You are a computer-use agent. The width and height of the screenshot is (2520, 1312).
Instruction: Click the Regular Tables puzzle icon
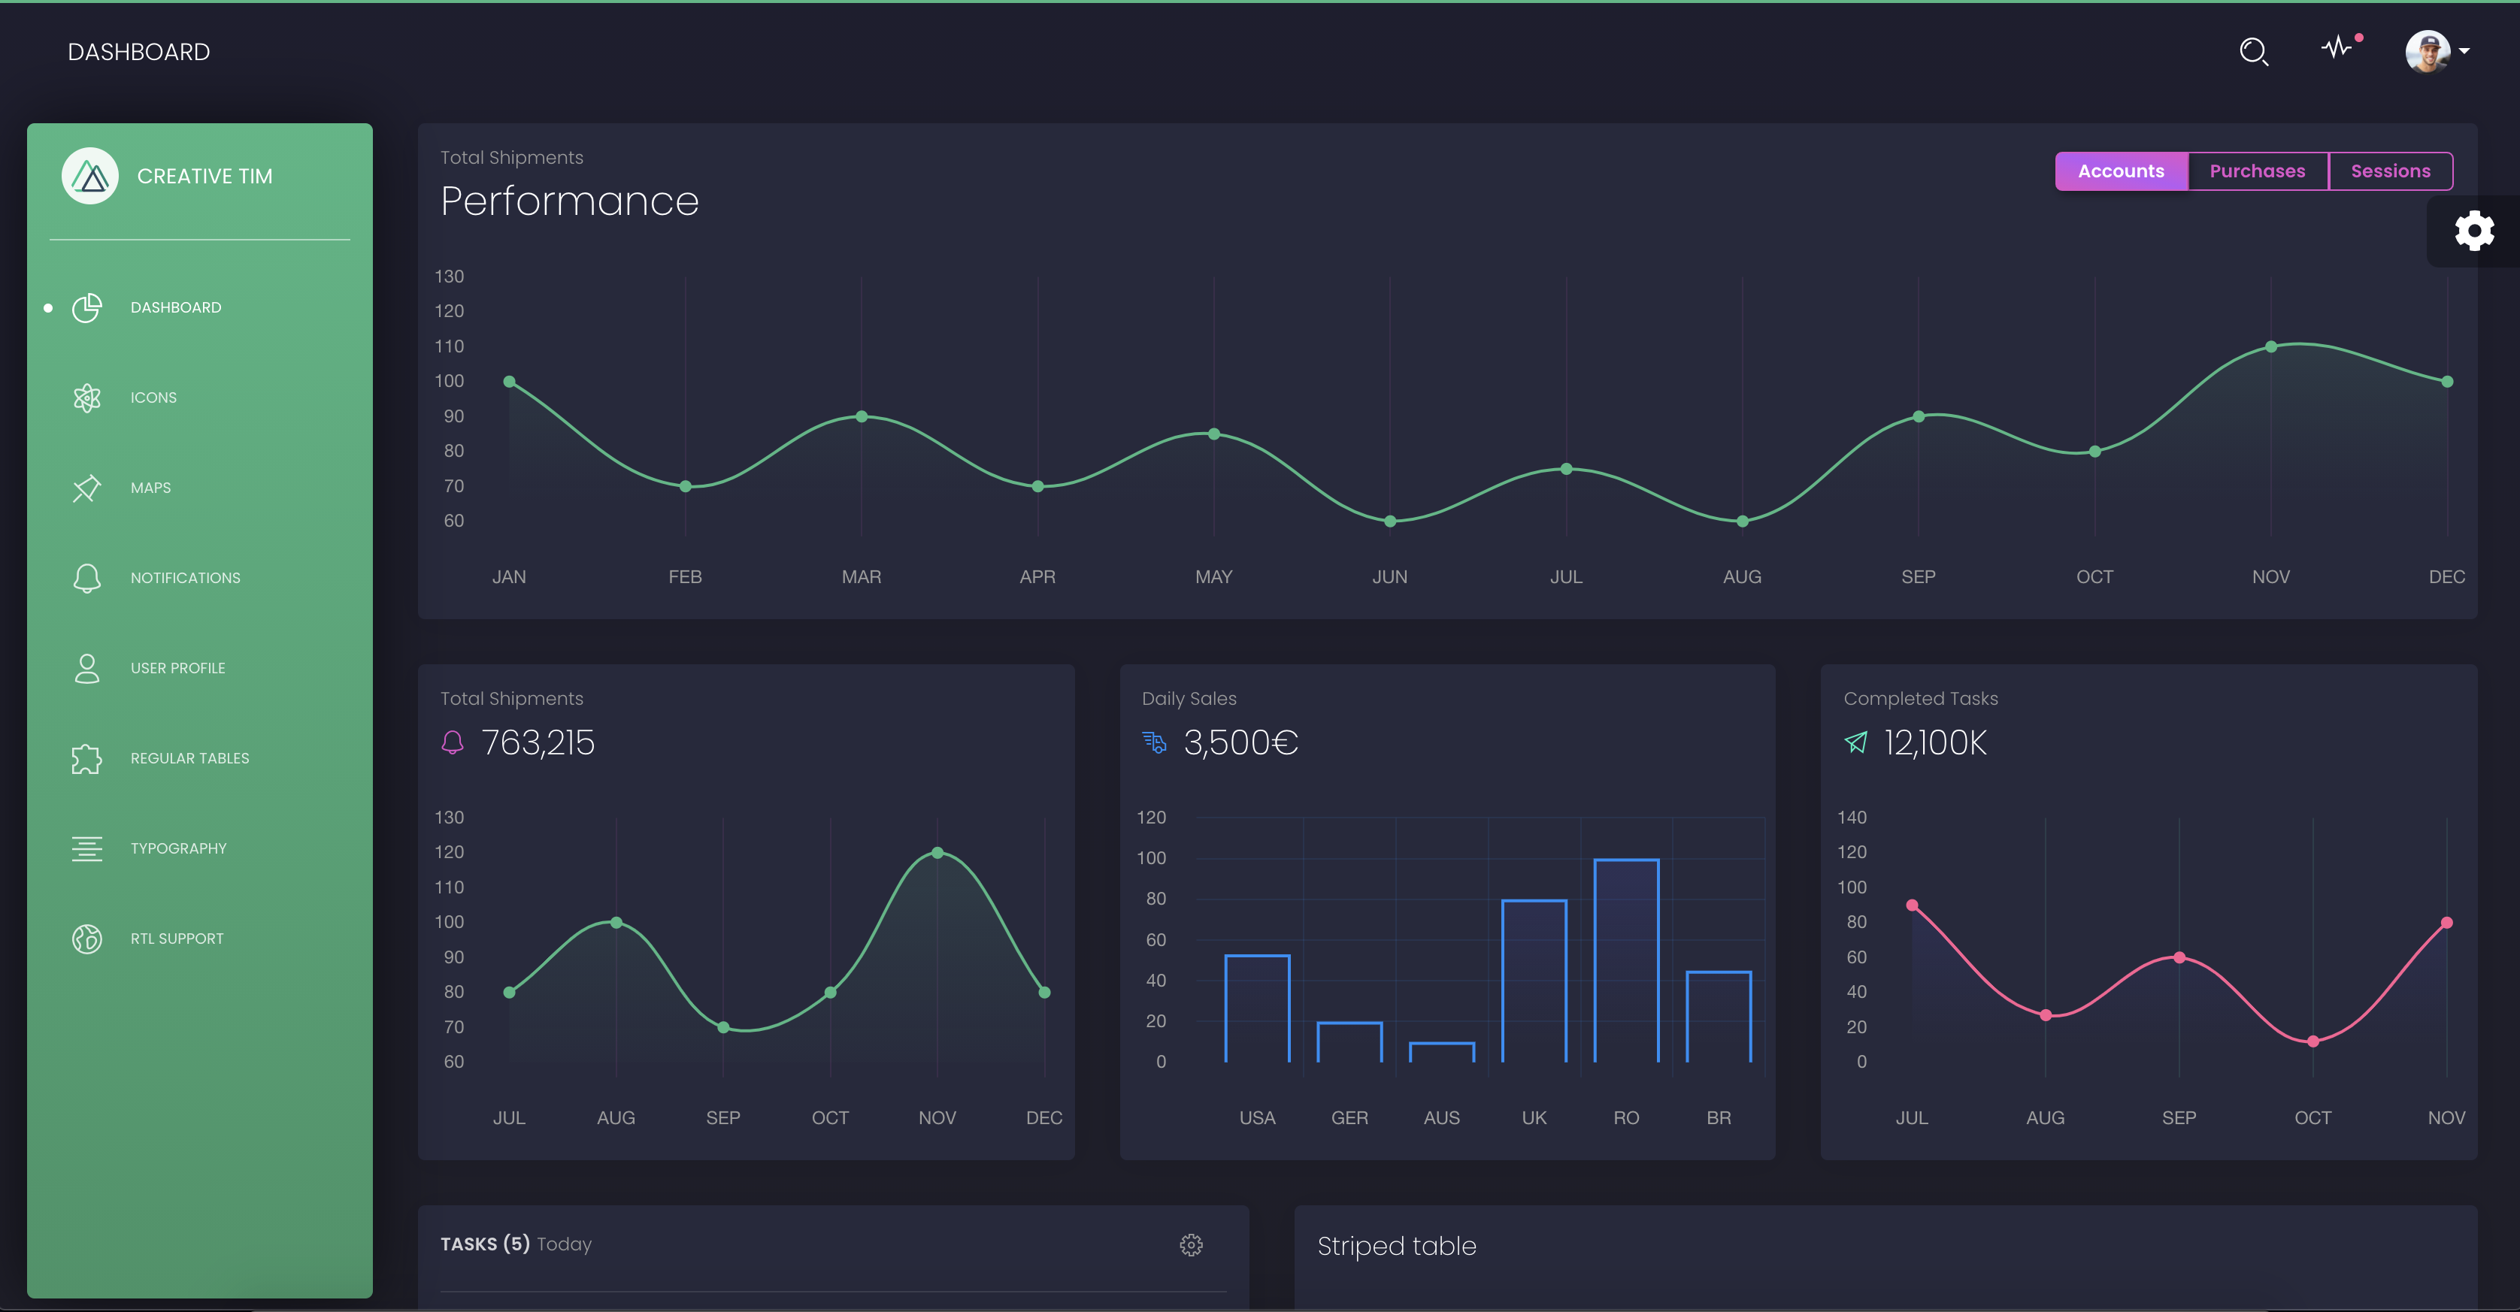click(x=87, y=759)
